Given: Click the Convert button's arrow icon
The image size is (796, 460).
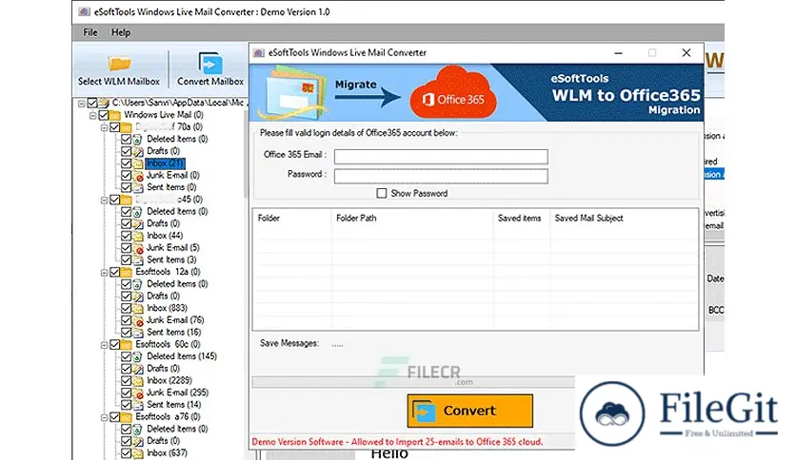Looking at the screenshot, I should pyautogui.click(x=424, y=412).
